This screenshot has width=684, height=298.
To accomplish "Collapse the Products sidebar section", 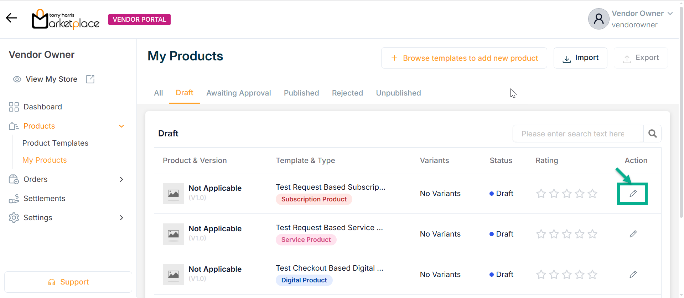I will tap(121, 126).
